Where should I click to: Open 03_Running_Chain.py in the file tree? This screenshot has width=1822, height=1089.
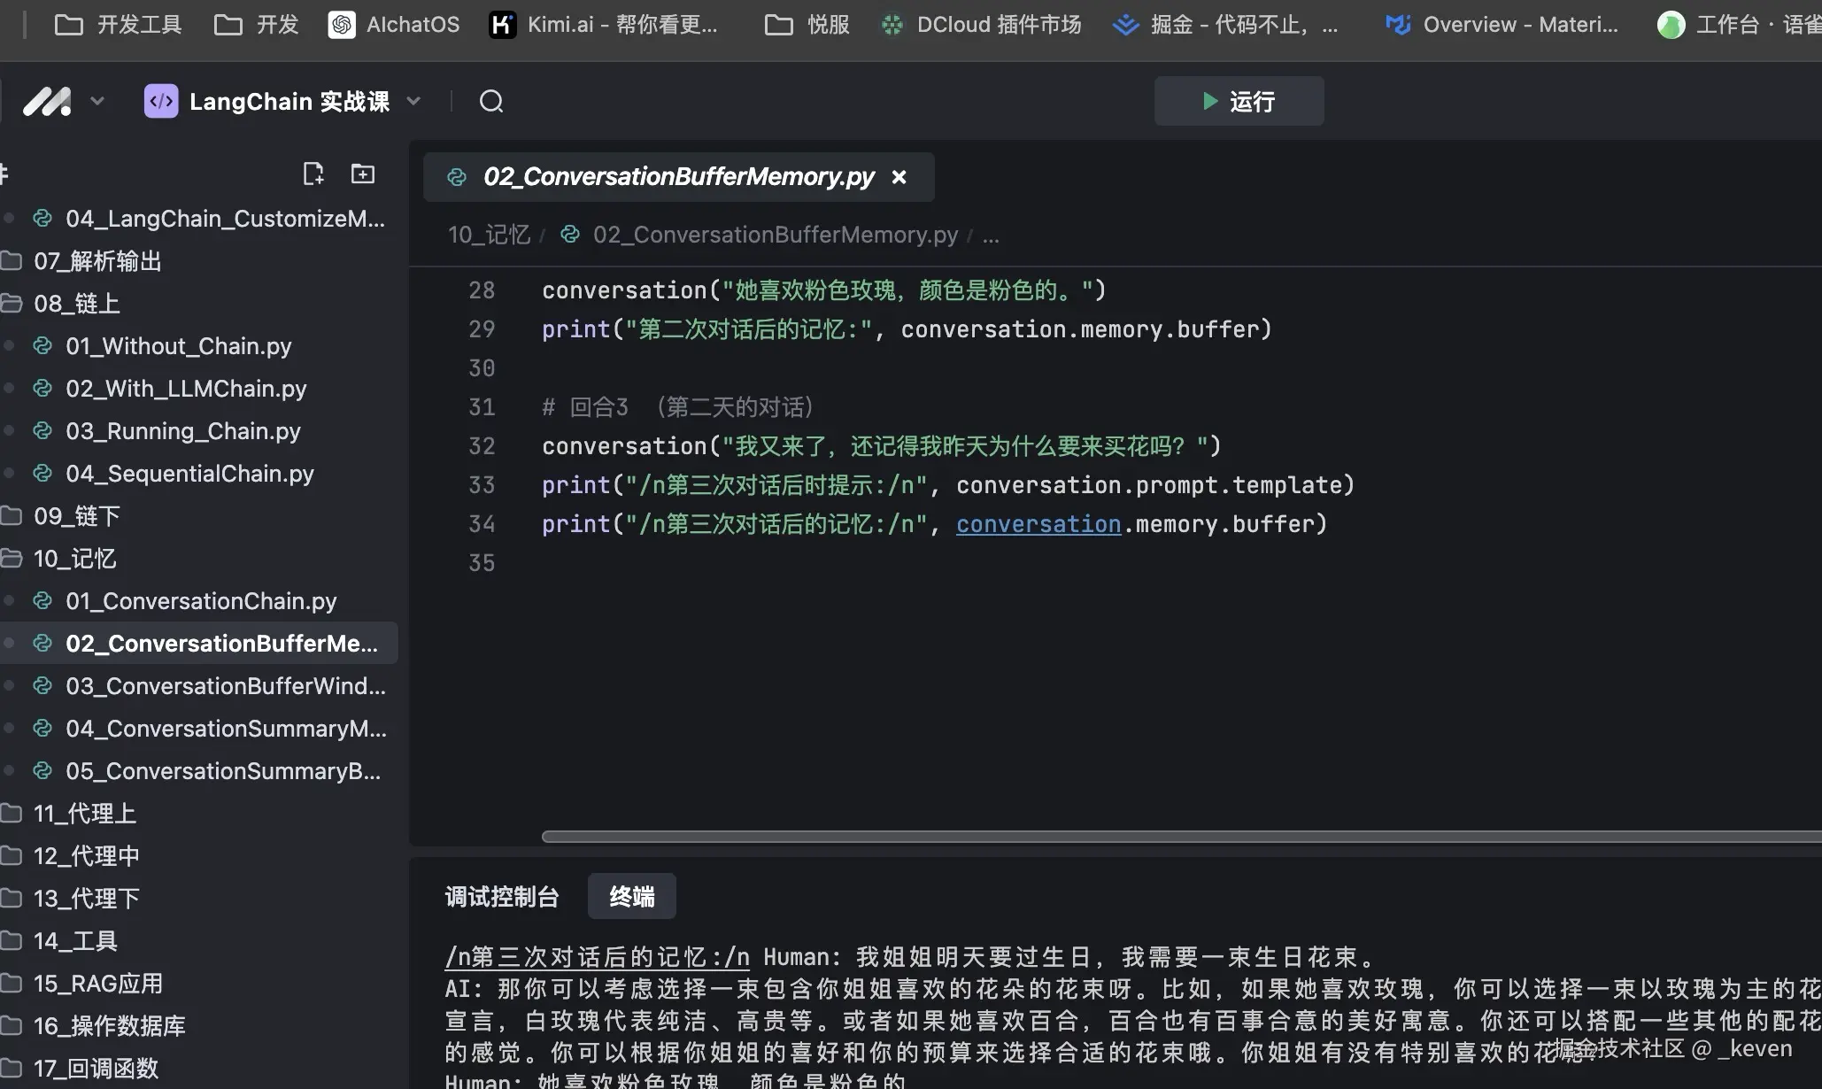183,431
